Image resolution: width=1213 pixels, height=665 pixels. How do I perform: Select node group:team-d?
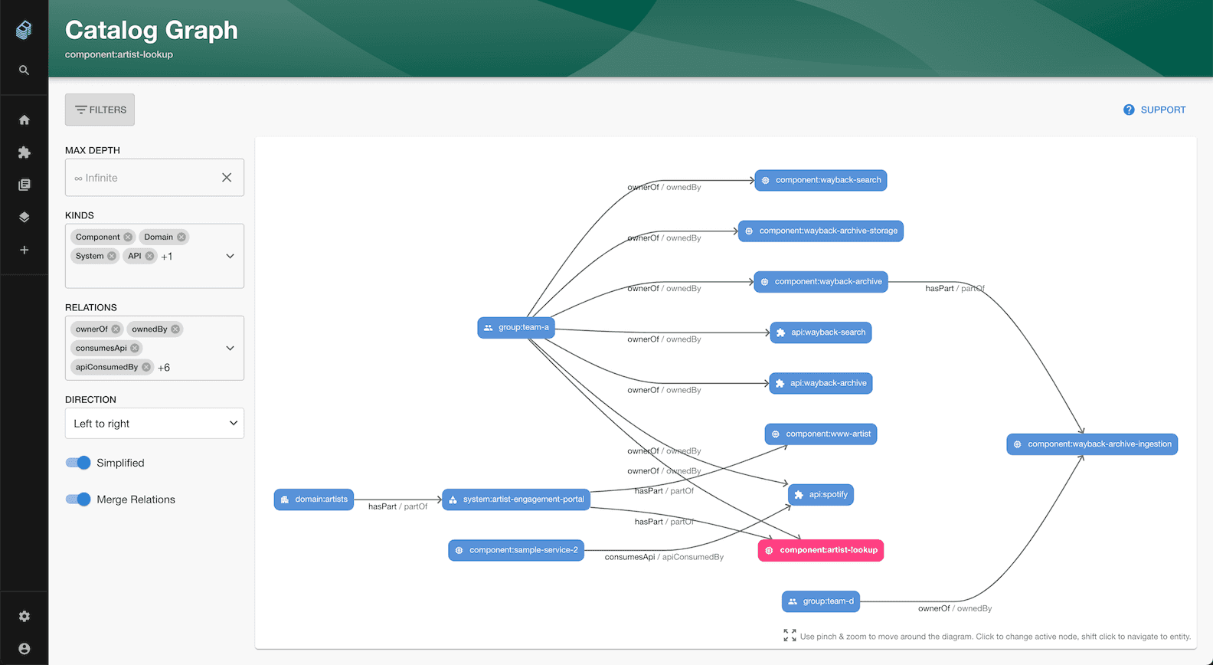point(821,601)
